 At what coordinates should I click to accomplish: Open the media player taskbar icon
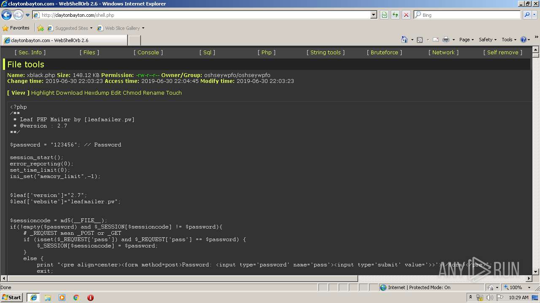point(62,298)
